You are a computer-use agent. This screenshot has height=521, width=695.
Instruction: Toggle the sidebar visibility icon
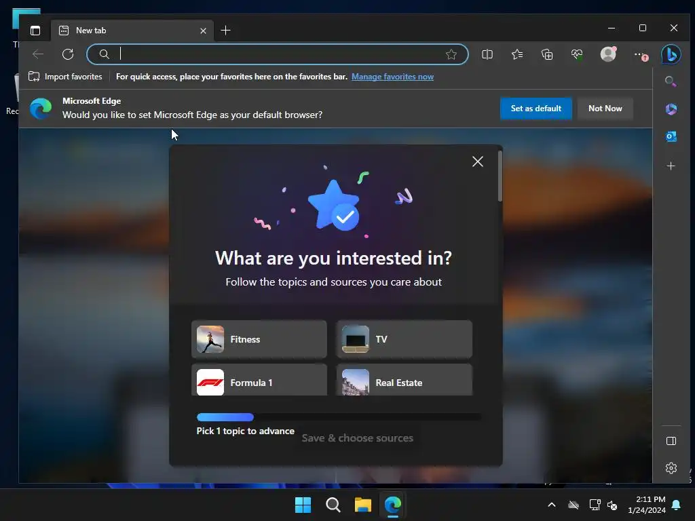(671, 441)
